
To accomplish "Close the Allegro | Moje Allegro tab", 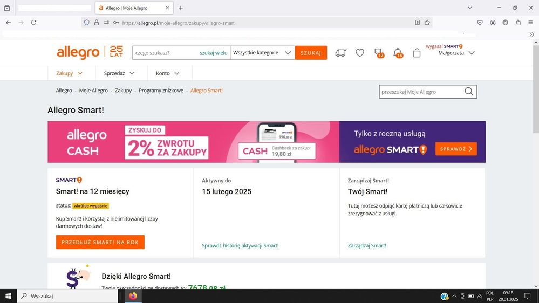I will coord(167,8).
